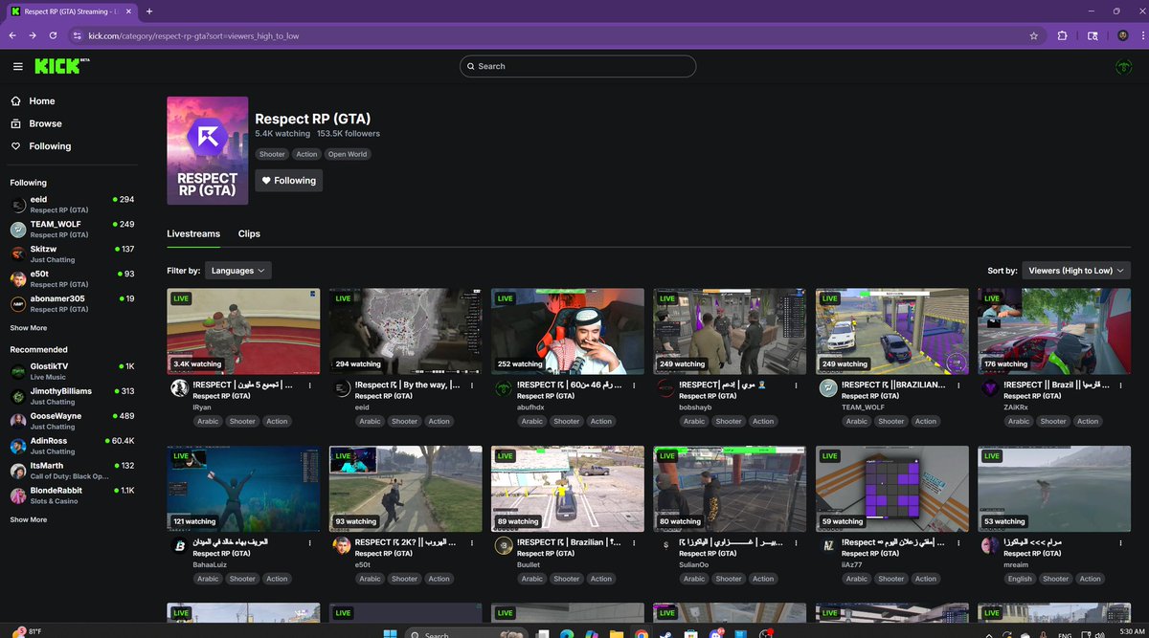Open more options for eeid's stream card
The image size is (1149, 638).
(472, 385)
